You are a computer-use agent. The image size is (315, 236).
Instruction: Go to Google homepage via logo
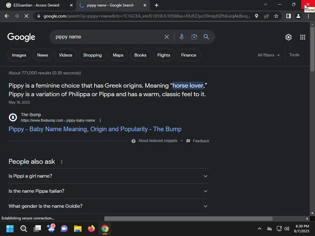coord(21,37)
